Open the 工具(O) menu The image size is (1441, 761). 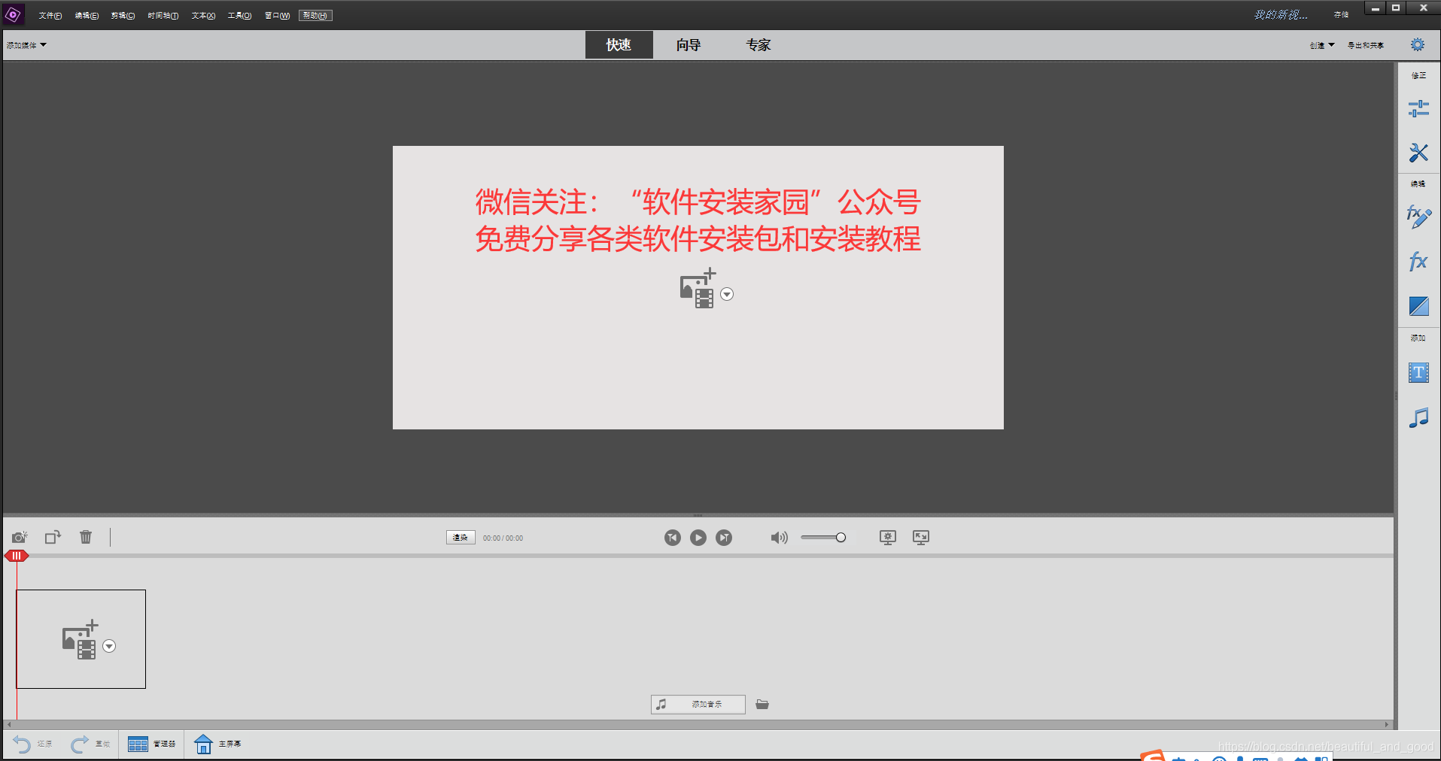[x=239, y=16]
